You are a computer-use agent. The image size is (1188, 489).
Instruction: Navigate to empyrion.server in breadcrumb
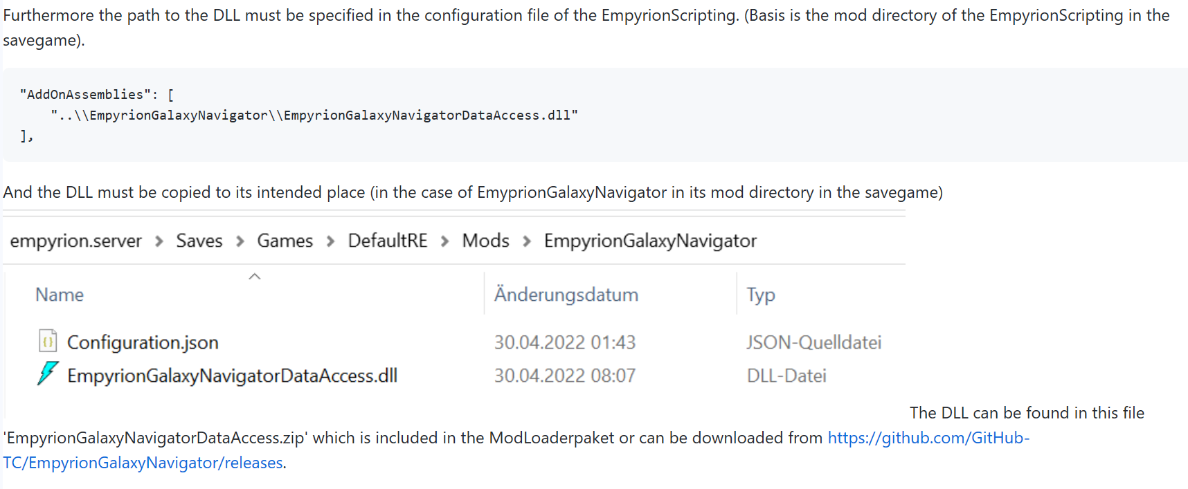75,241
